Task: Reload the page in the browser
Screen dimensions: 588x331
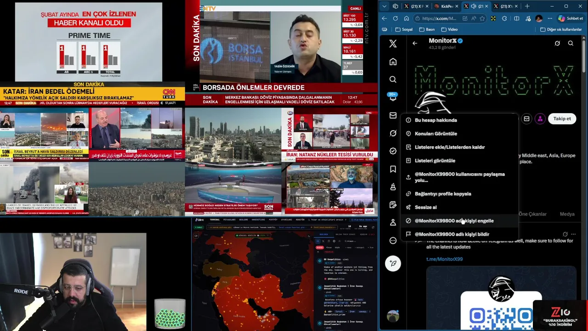Action: point(396,18)
